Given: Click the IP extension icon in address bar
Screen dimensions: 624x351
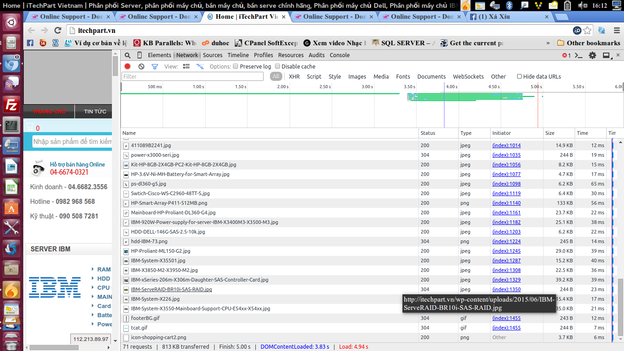Looking at the screenshot, I should (x=577, y=30).
